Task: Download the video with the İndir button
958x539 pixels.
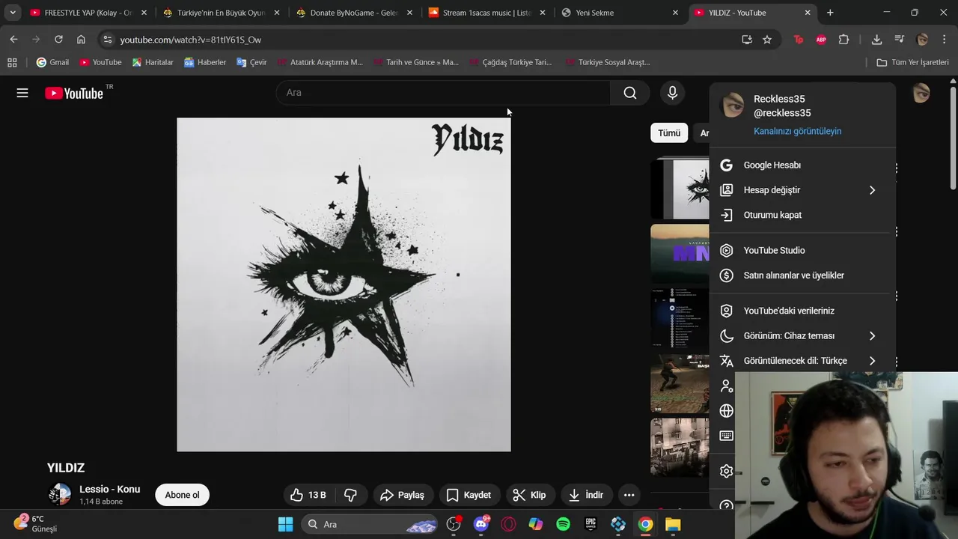Action: 585,495
